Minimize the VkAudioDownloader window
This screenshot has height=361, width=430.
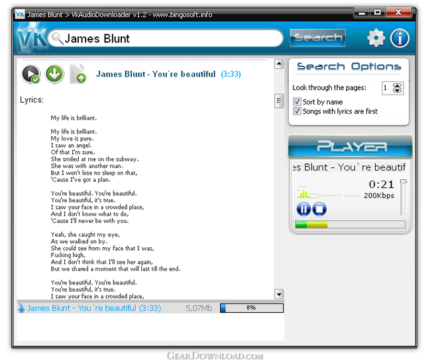tap(362, 13)
